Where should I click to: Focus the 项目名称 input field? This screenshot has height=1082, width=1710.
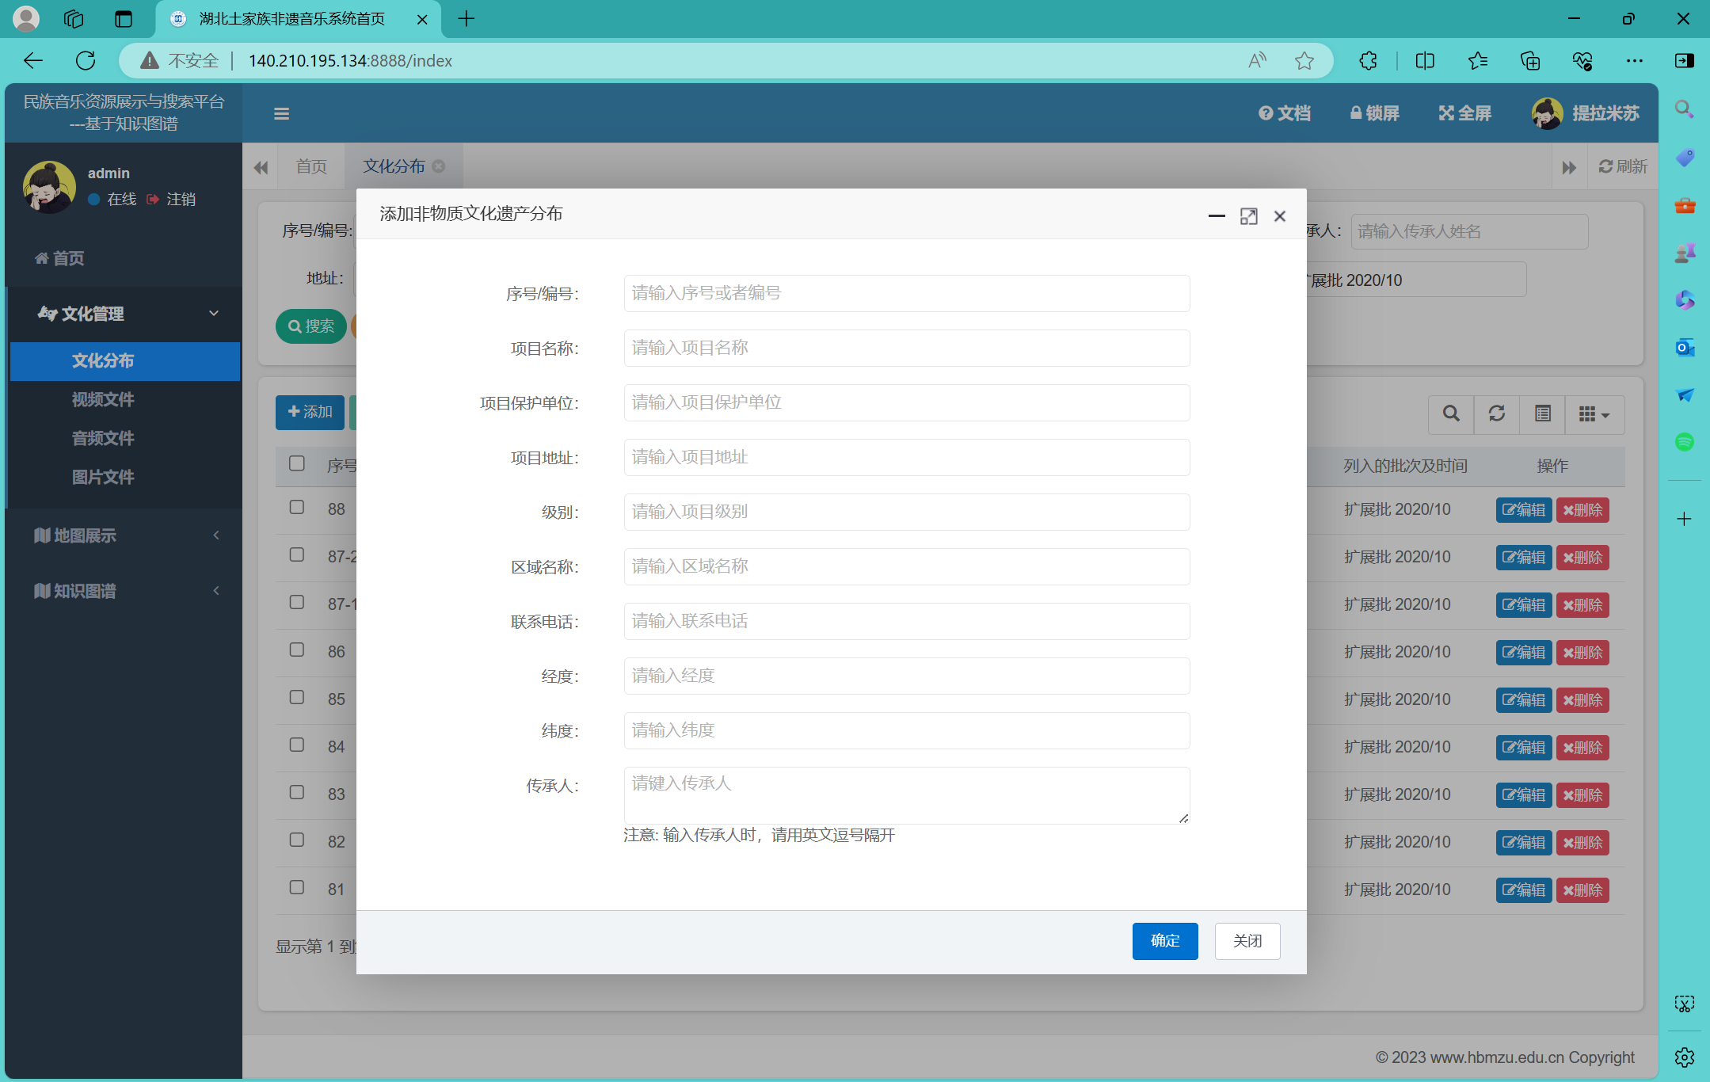coord(907,348)
